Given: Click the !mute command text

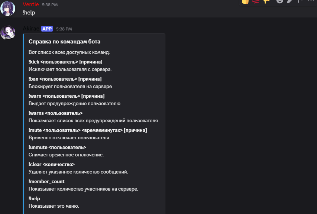Looking at the screenshot, I should (88, 130).
